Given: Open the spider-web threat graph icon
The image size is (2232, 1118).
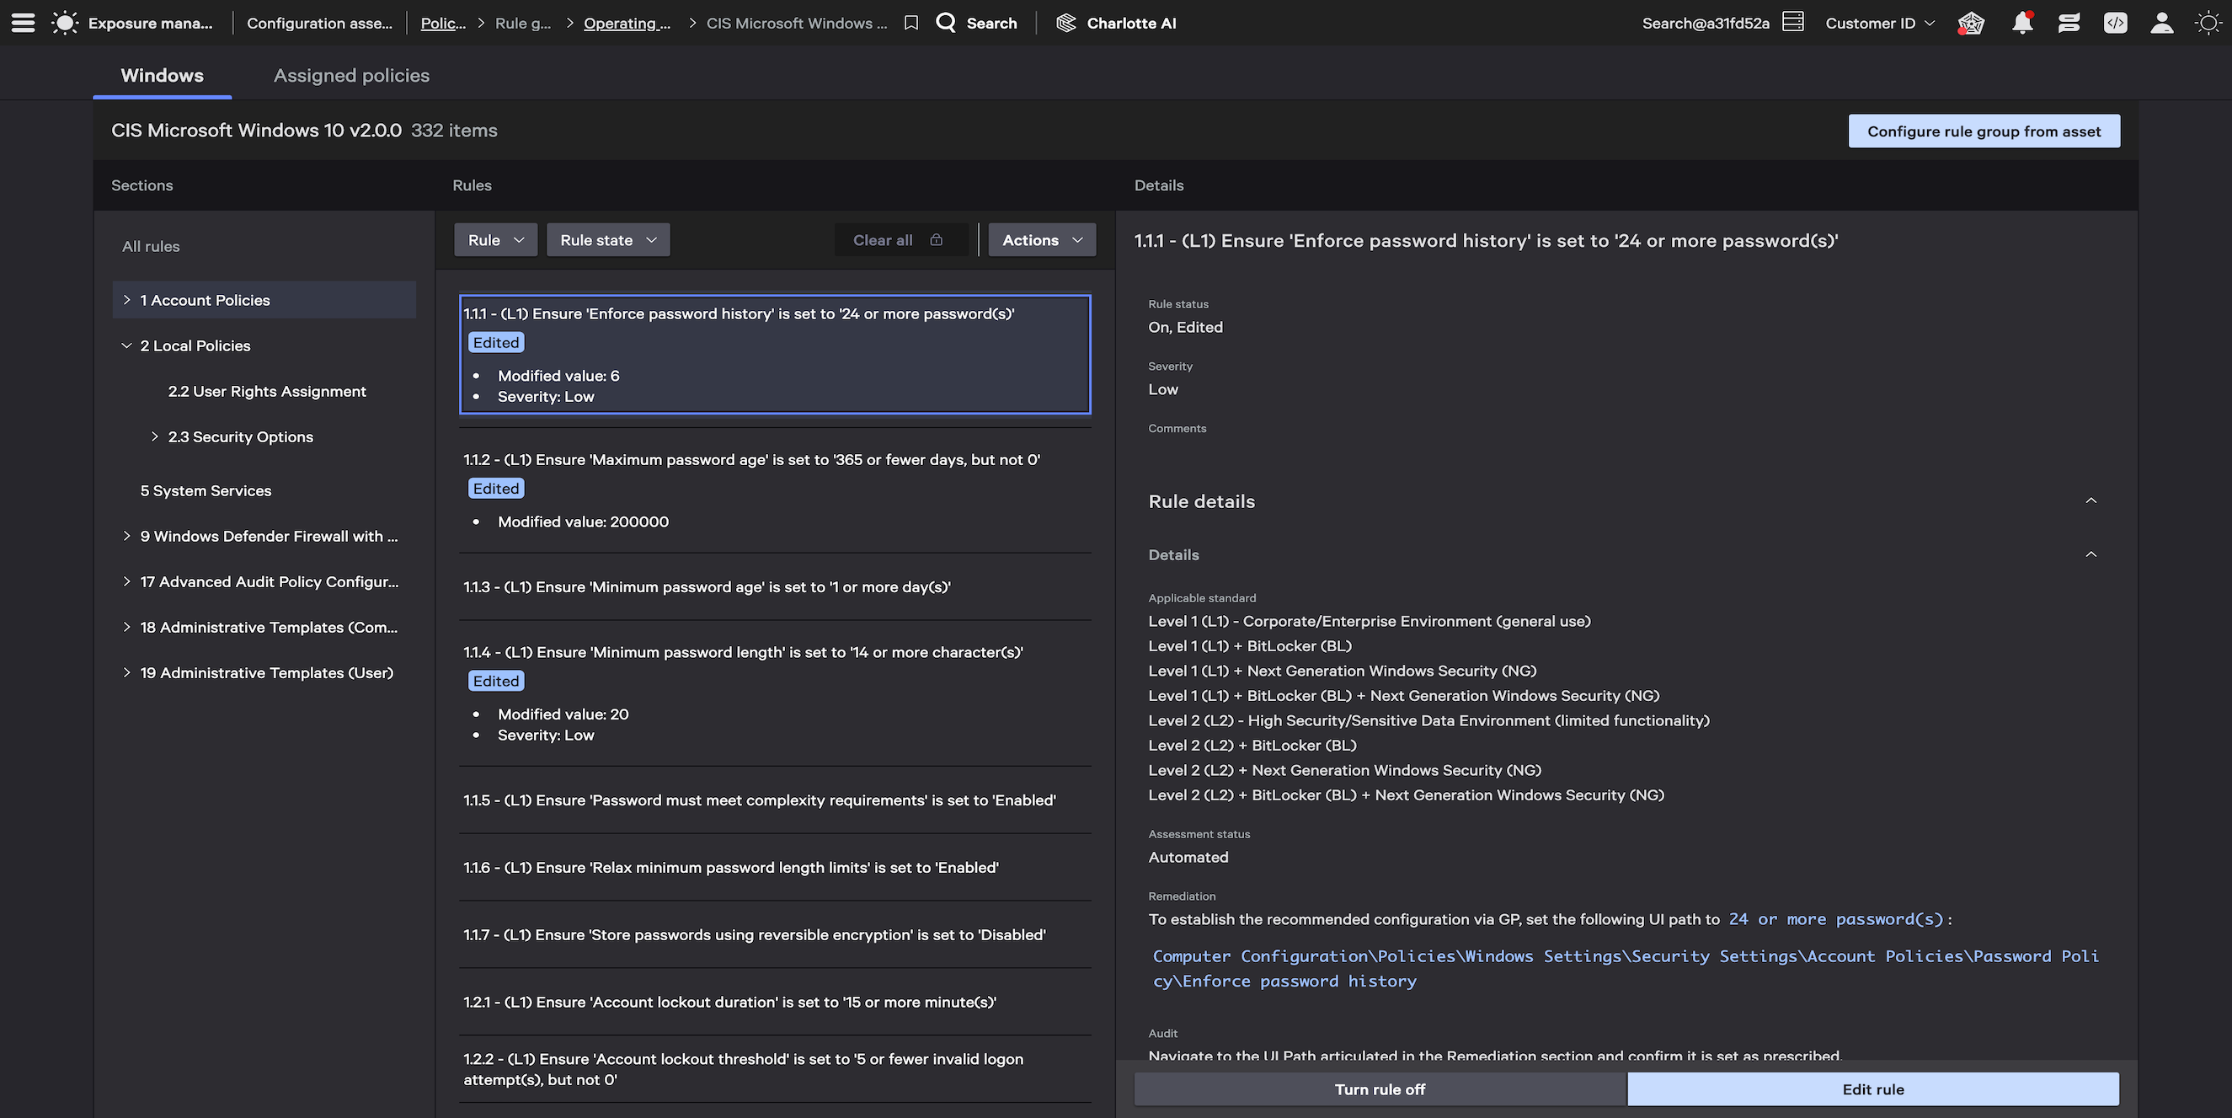Looking at the screenshot, I should (x=1970, y=24).
